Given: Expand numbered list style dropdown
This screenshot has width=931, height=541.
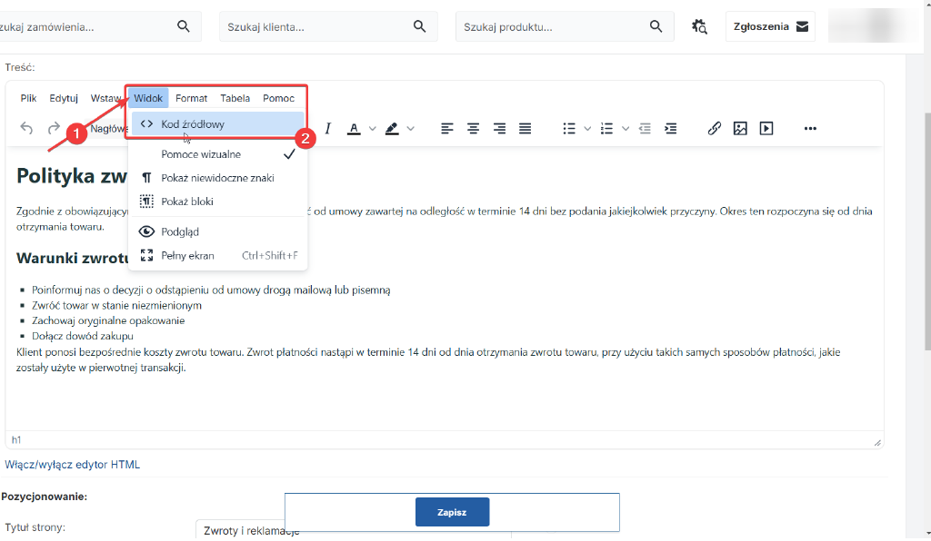Looking at the screenshot, I should 626,129.
